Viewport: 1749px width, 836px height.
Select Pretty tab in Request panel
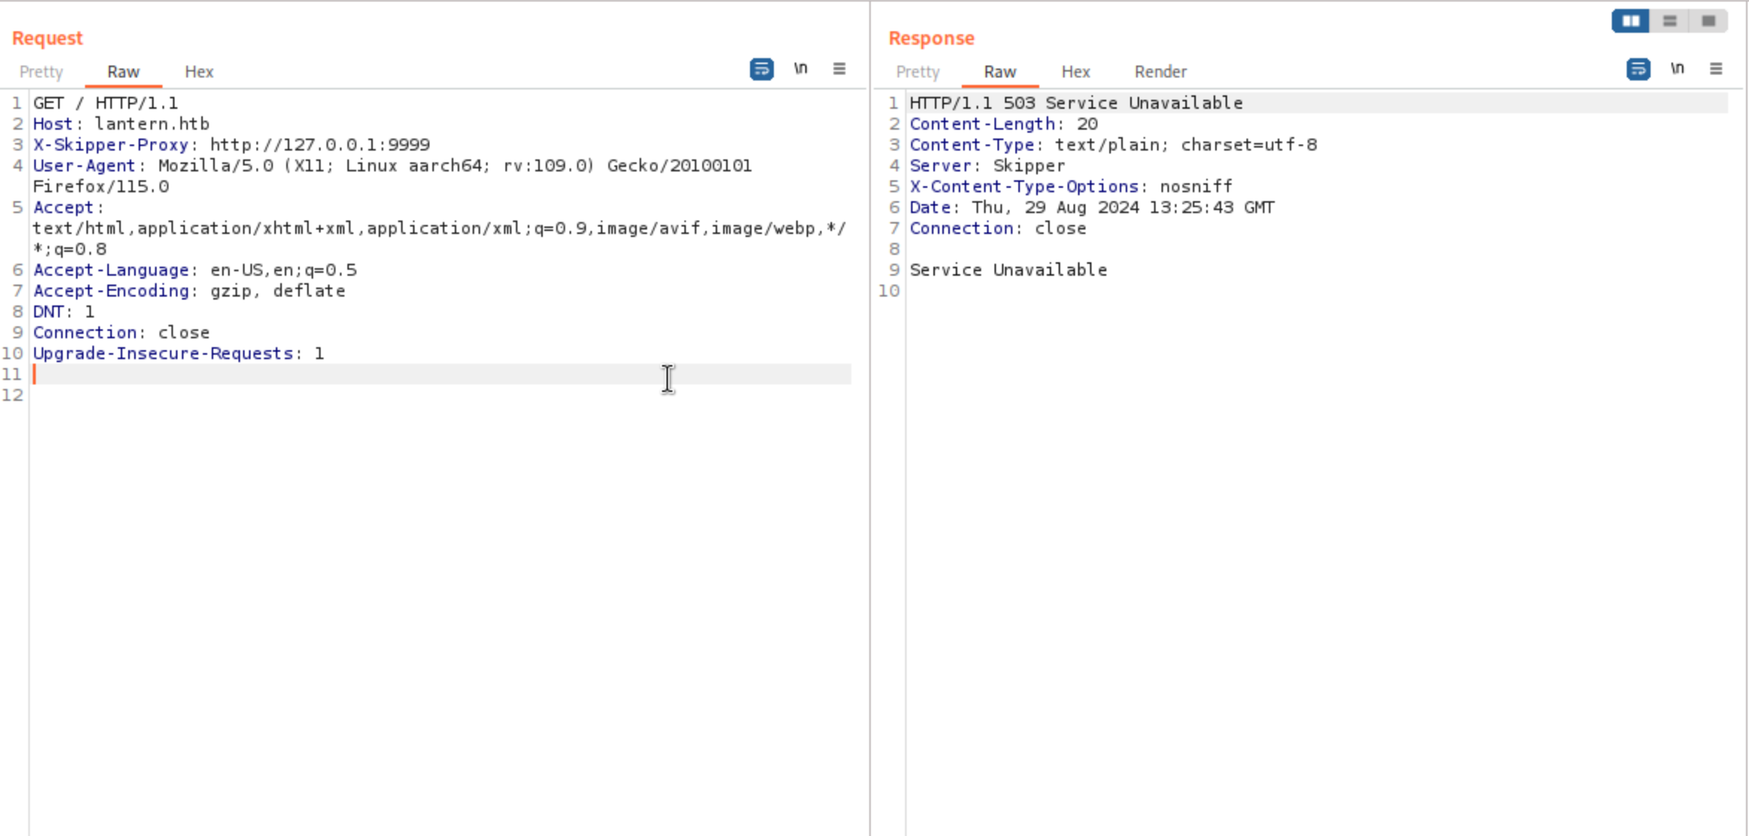(41, 72)
